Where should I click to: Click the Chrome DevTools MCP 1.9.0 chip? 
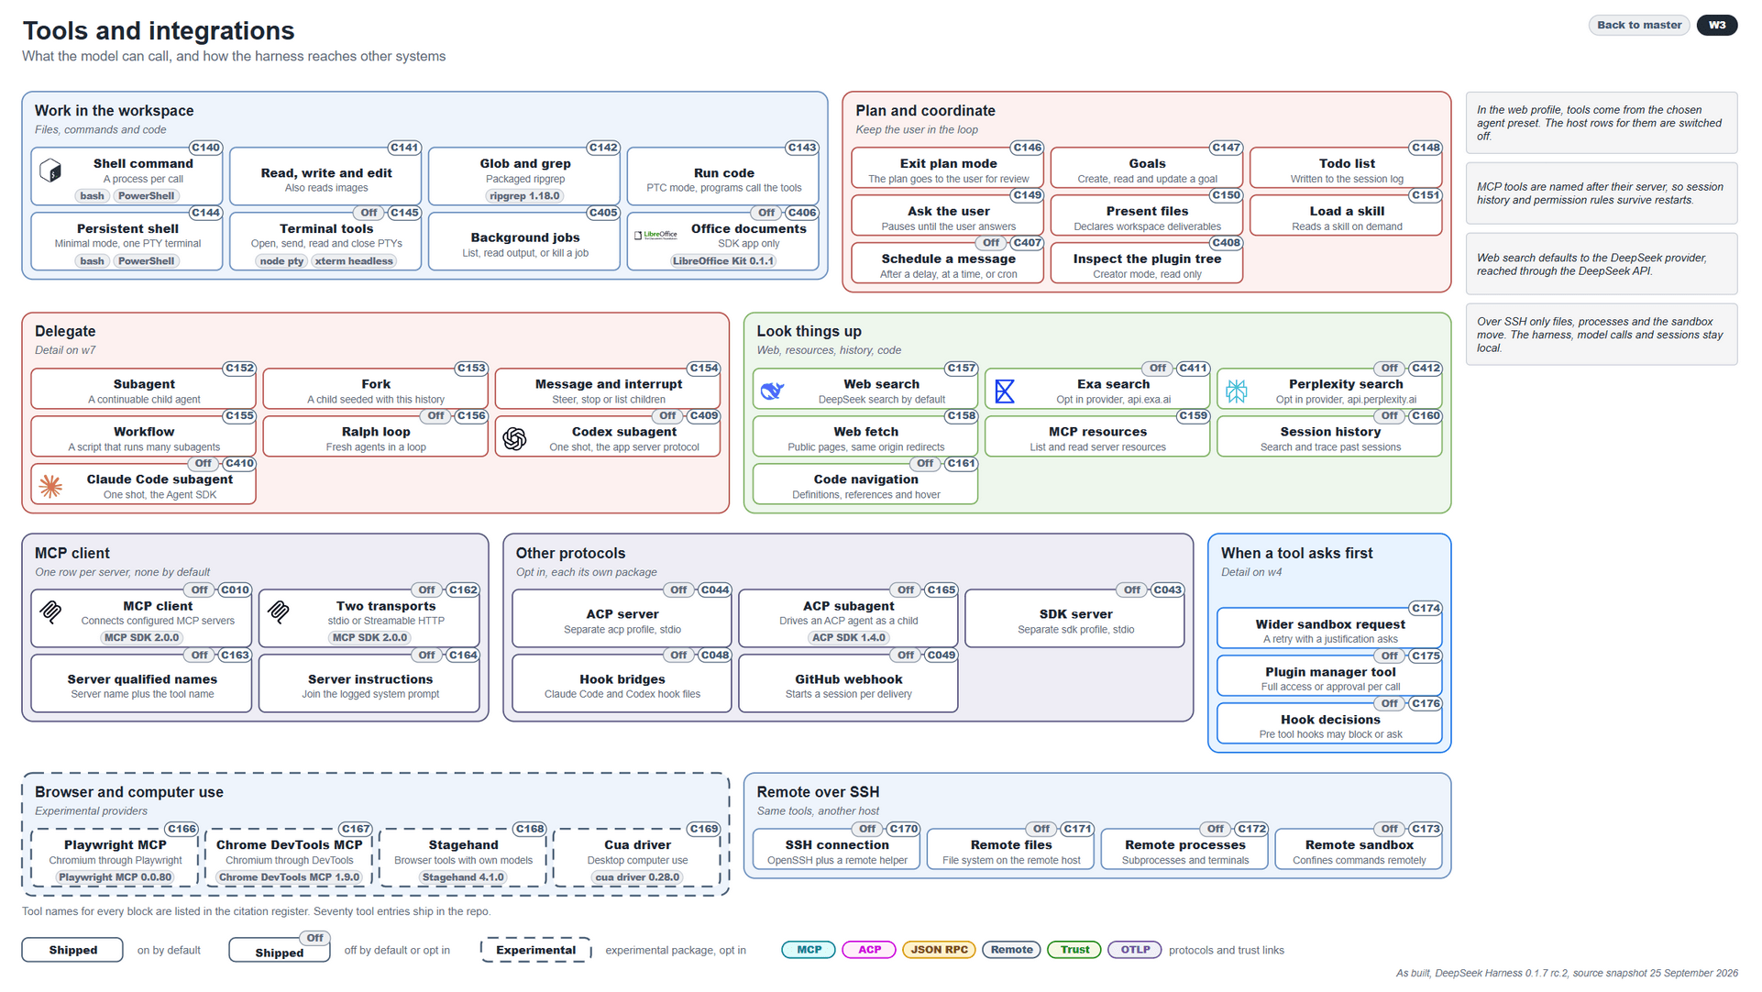(x=290, y=877)
